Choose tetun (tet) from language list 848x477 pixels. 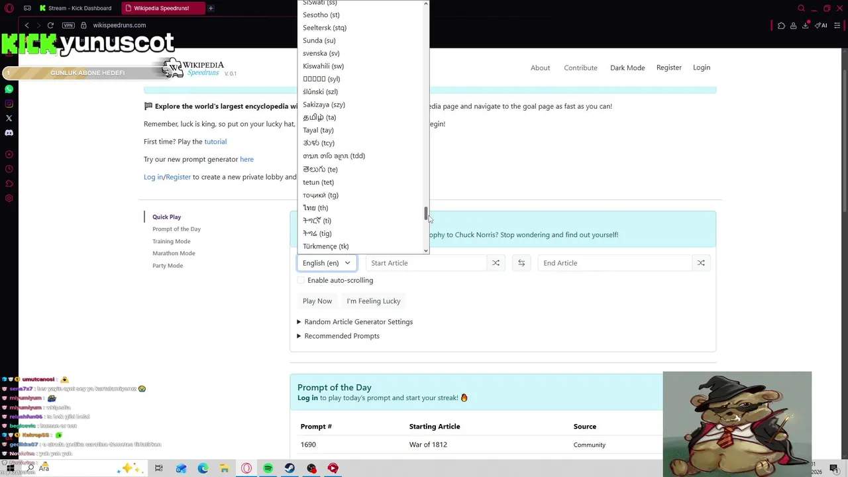pyautogui.click(x=318, y=182)
